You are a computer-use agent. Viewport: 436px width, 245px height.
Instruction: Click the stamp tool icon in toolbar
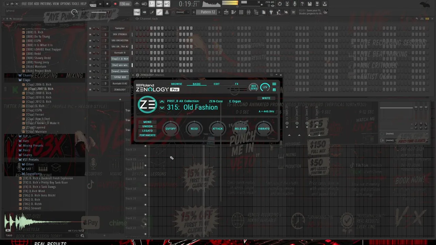click(167, 12)
